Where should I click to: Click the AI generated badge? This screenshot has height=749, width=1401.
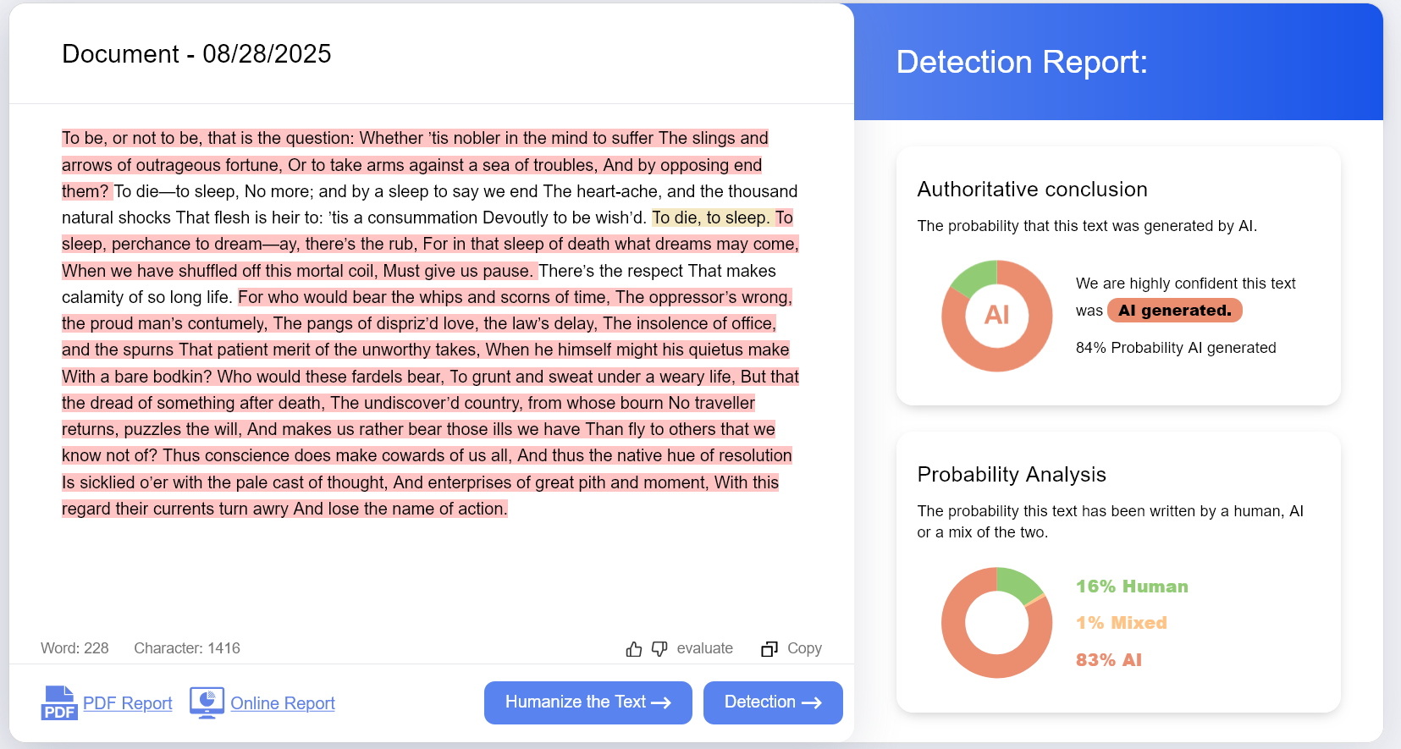(x=1174, y=311)
